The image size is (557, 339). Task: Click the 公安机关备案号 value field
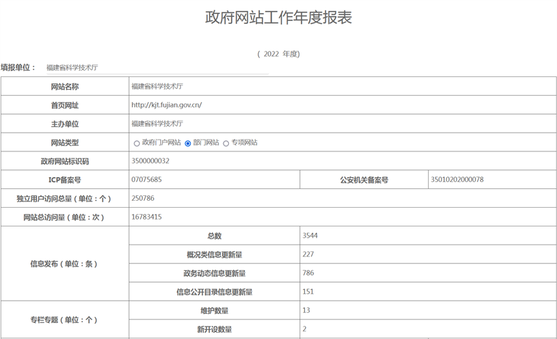click(457, 180)
